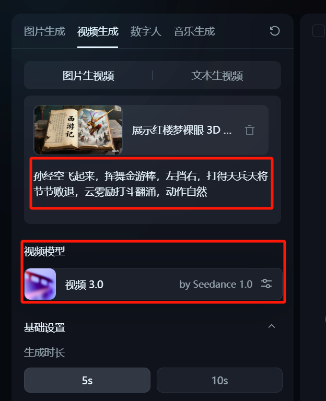This screenshot has width=326, height=401.
Task: Click the 展示红楼梦裸眼 3D reference title
Action: tap(182, 130)
